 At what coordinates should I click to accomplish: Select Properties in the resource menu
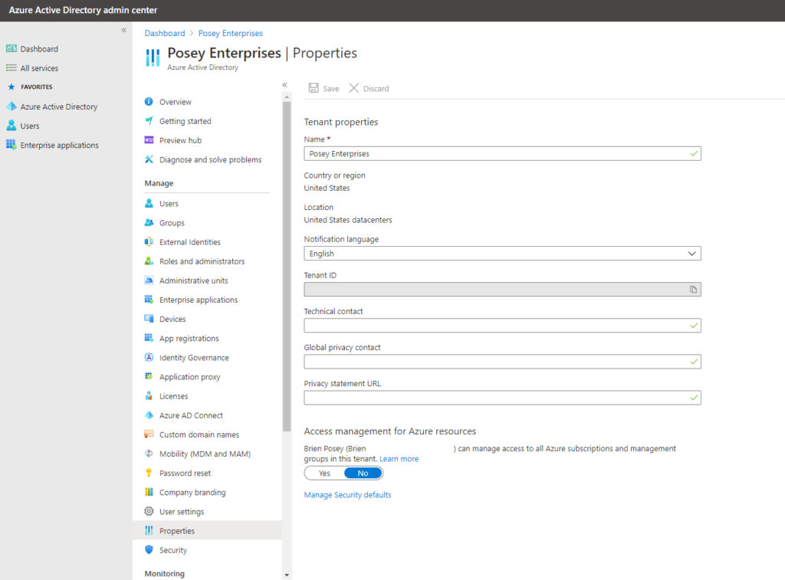coord(207,530)
